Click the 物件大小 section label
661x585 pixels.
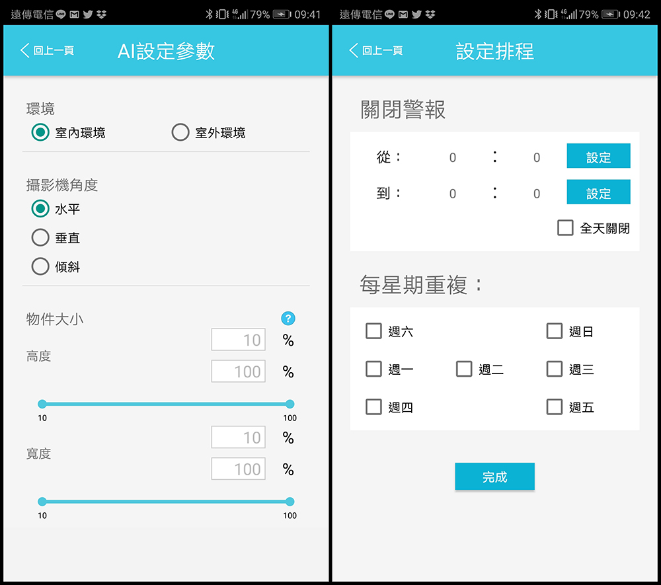(55, 319)
